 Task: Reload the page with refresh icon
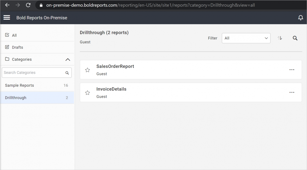28,5
